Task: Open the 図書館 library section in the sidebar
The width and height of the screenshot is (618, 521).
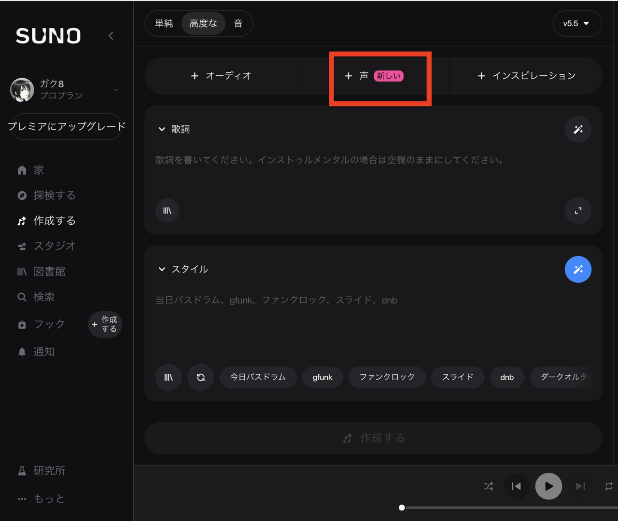Action: pyautogui.click(x=49, y=271)
